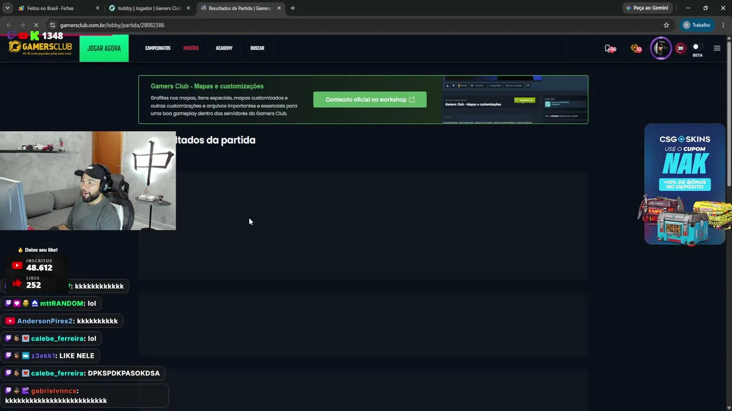Toggle the BETA switch
This screenshot has height=411, width=732.
[x=697, y=47]
